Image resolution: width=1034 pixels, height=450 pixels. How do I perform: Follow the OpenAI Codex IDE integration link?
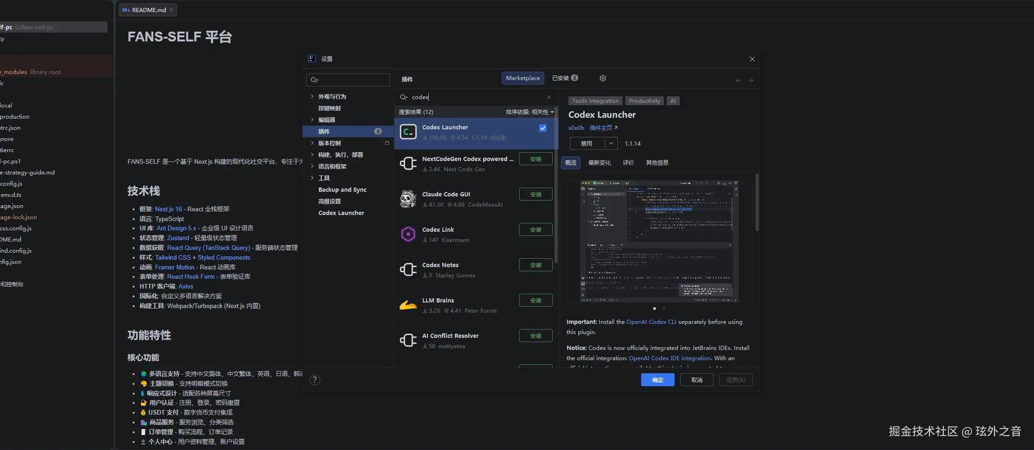pyautogui.click(x=670, y=358)
